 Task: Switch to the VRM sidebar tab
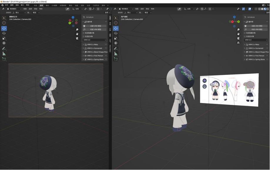pos(110,18)
